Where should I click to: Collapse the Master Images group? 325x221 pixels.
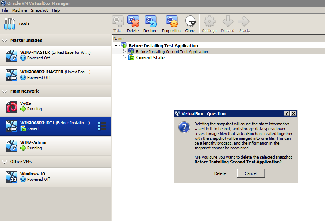[4, 40]
